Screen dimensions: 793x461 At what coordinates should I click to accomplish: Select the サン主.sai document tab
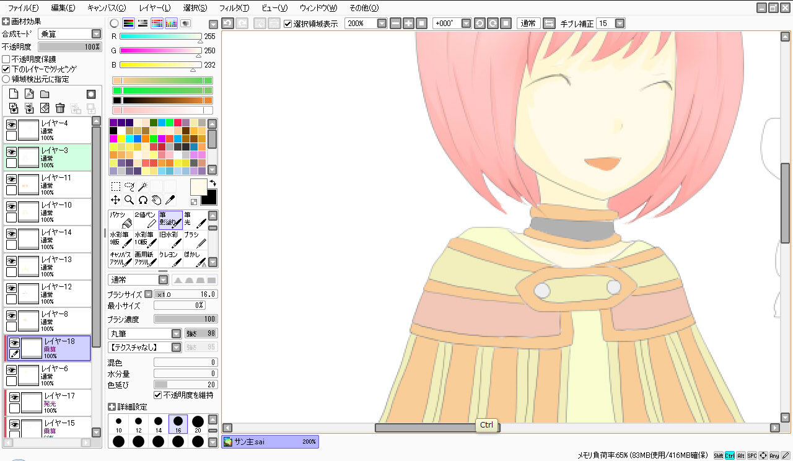(270, 442)
